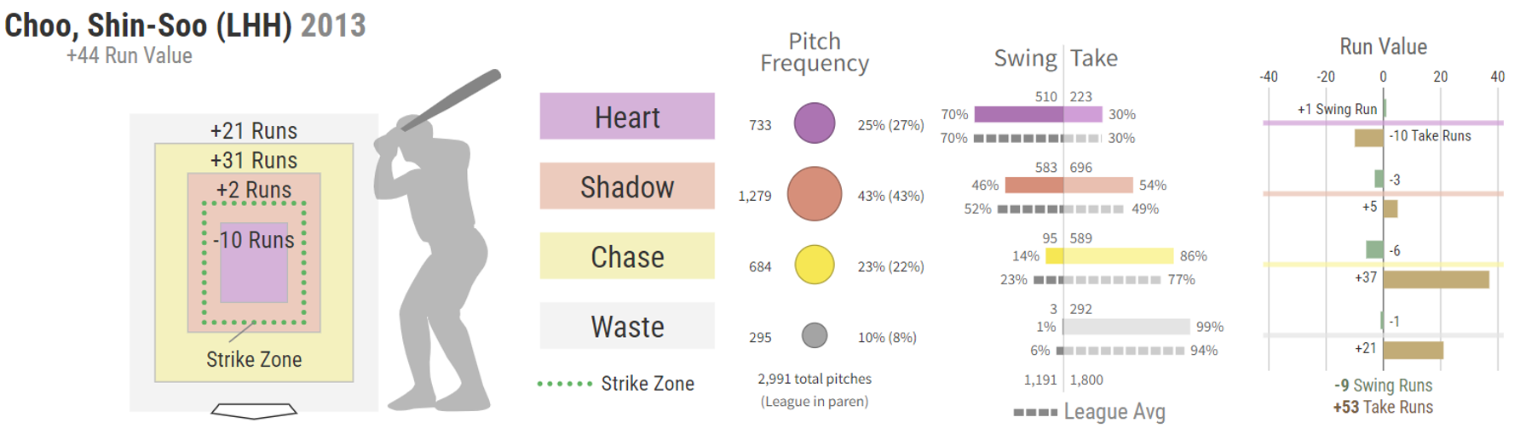Click the Chase zone label box
Image resolution: width=1526 pixels, height=440 pixels.
coord(627,256)
